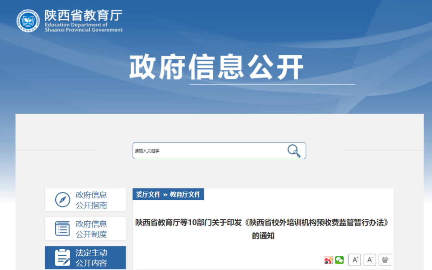Select 法定主动公开内容 sidebar item

coord(91,258)
